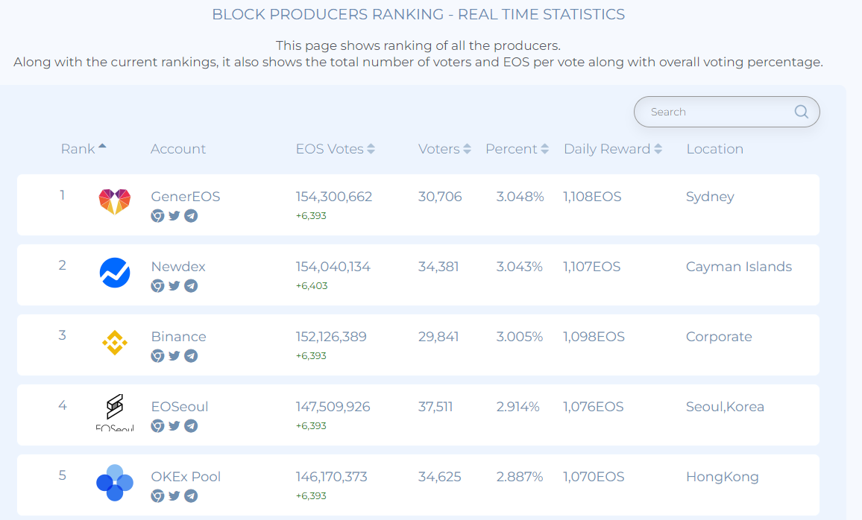Open Newdex website icon
The height and width of the screenshot is (520, 862).
(x=158, y=286)
